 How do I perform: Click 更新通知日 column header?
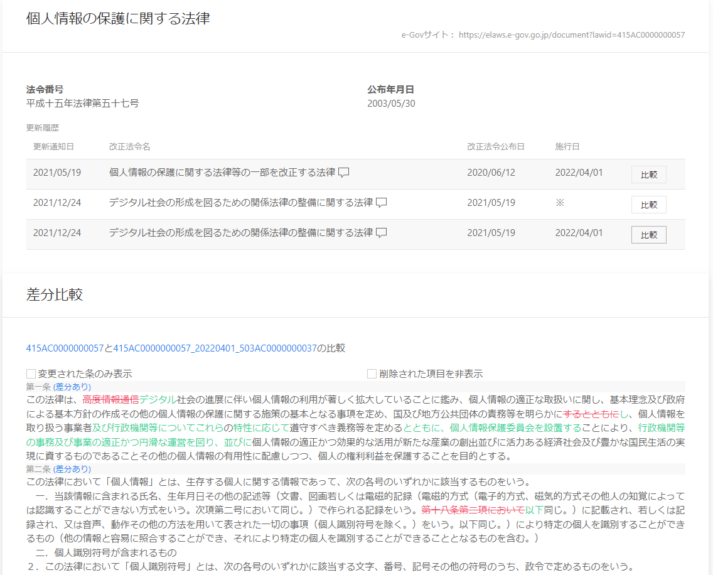coord(53,147)
